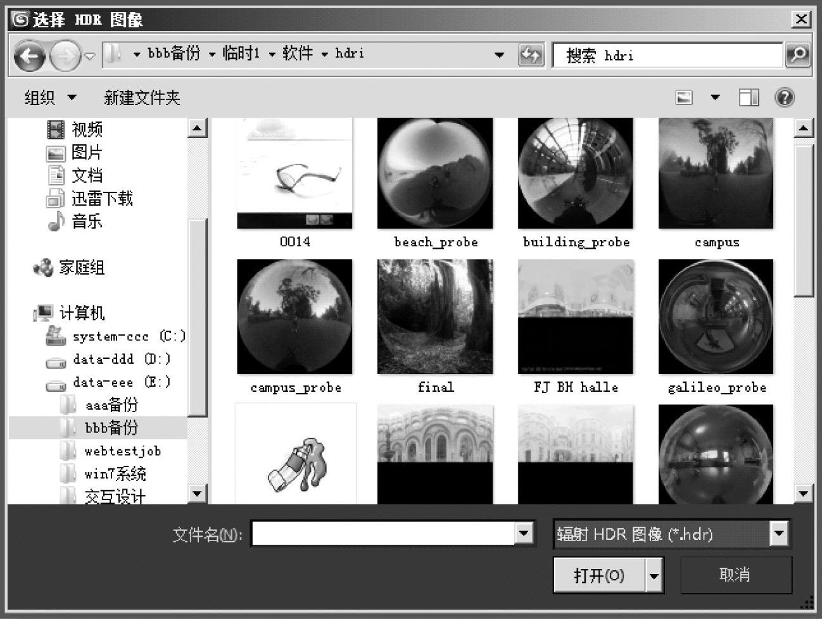Select 音乐 in the navigation pane
The height and width of the screenshot is (619, 822).
coord(75,222)
